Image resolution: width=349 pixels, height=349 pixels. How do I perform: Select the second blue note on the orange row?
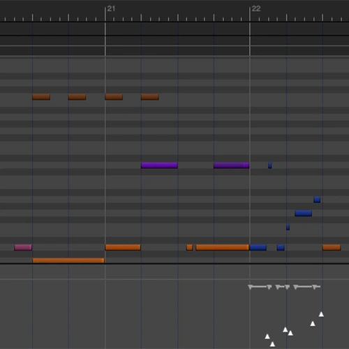(x=281, y=247)
